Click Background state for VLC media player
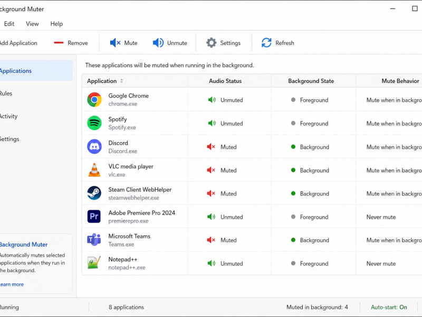This screenshot has width=422, height=317. click(314, 170)
